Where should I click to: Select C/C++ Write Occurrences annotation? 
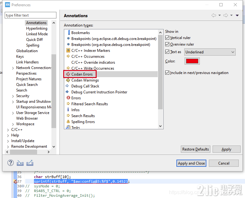pyautogui.click(x=111, y=68)
